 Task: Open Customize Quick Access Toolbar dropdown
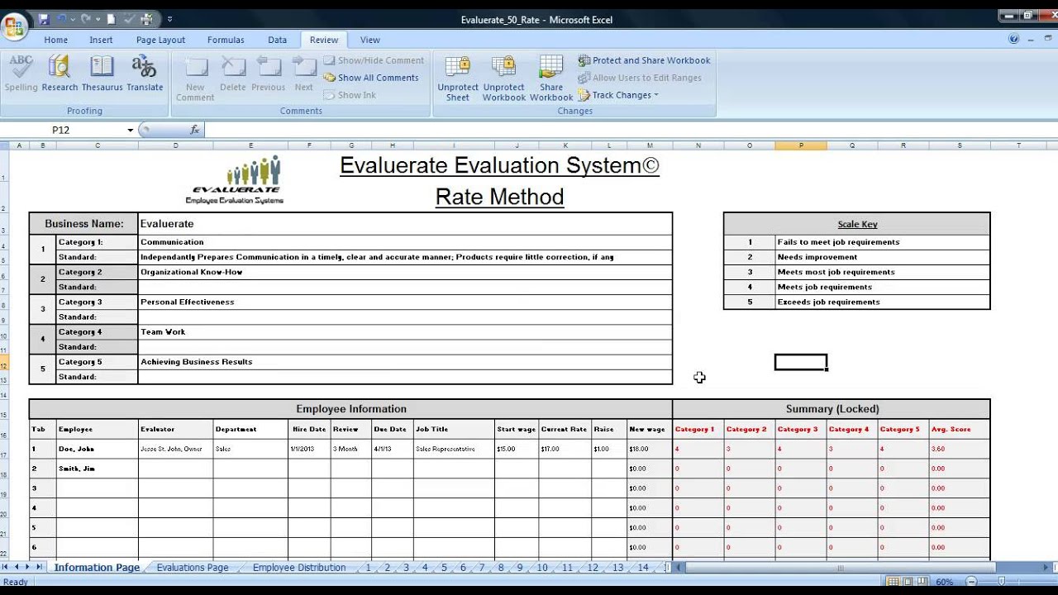pos(170,18)
